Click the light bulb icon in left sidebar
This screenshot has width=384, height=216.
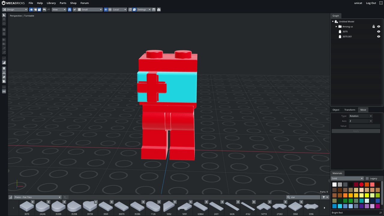pyautogui.click(x=4, y=69)
